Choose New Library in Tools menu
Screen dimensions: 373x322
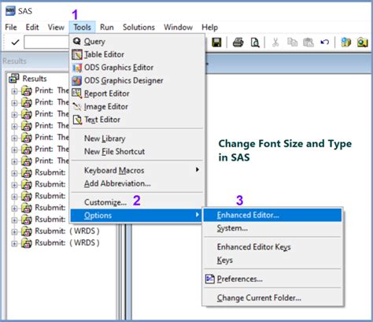[x=136, y=139]
